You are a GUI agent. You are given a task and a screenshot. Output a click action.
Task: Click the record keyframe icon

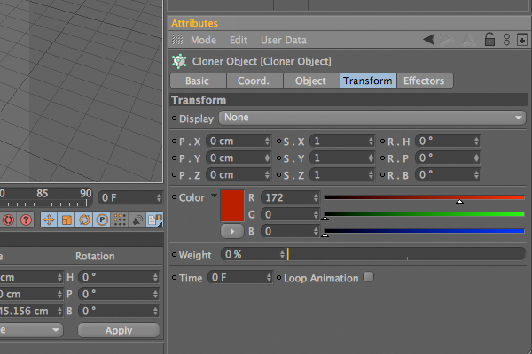9,219
